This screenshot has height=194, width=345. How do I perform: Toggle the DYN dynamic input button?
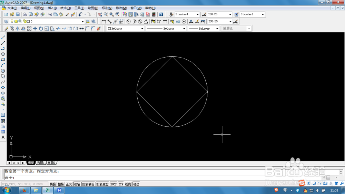click(x=121, y=184)
